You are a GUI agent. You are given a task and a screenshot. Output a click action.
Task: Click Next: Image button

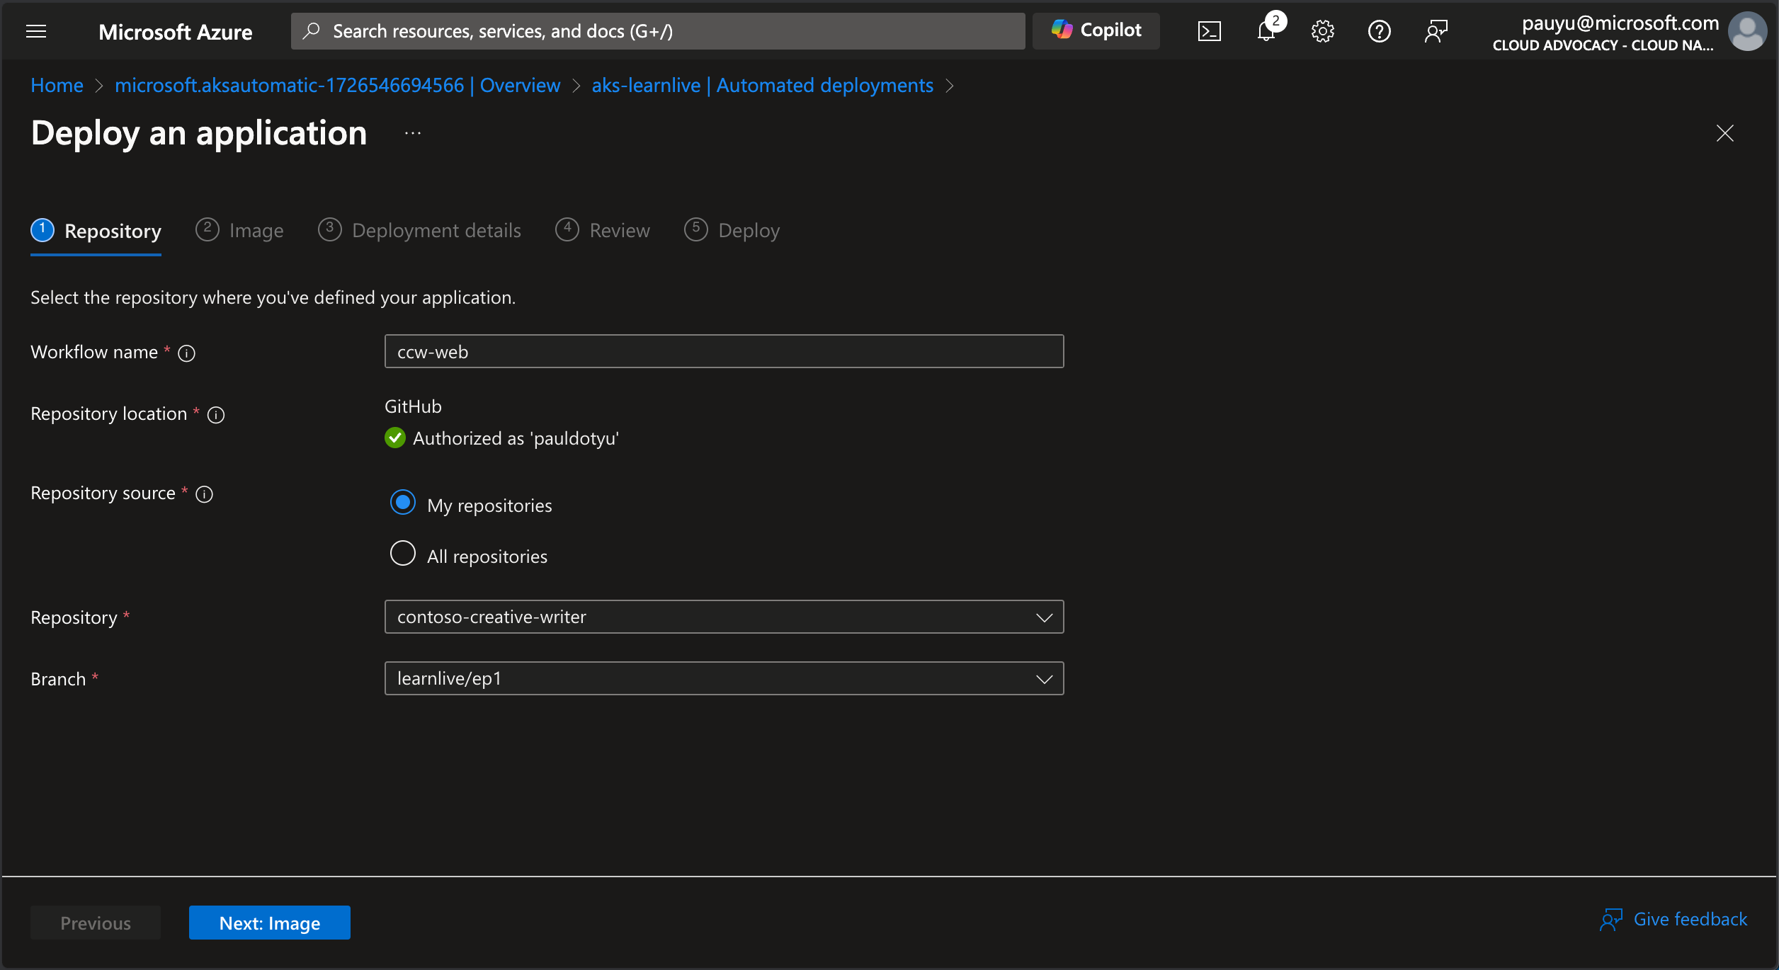tap(270, 923)
